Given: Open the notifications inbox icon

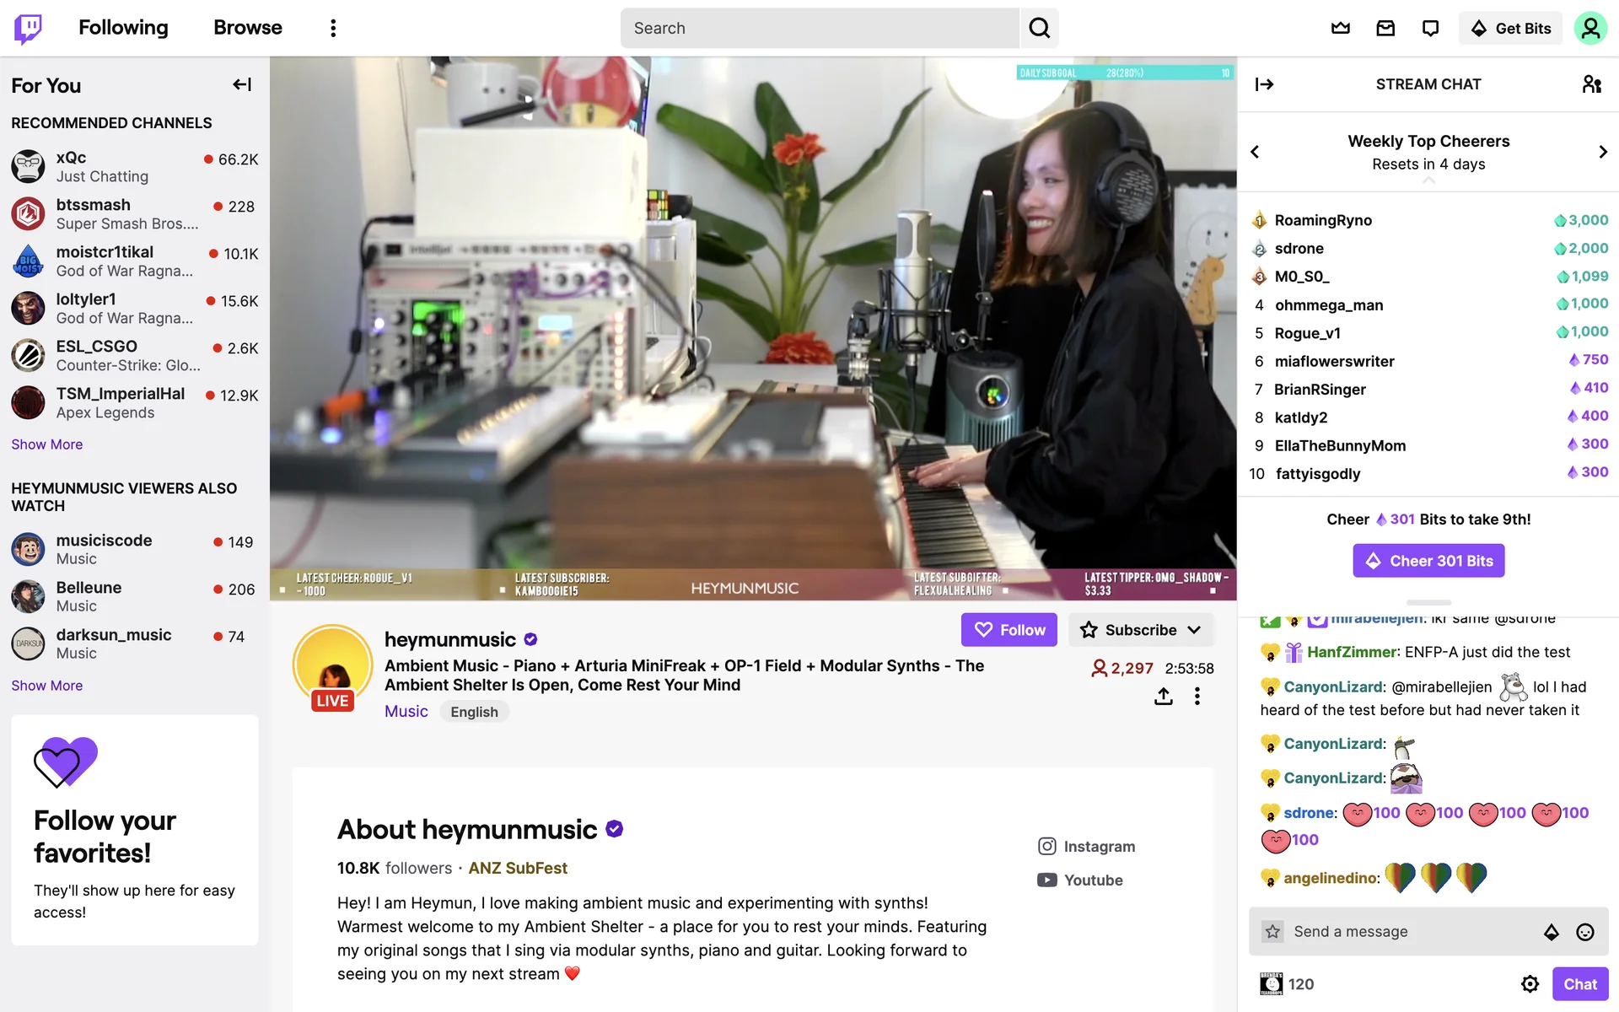Looking at the screenshot, I should [1385, 28].
